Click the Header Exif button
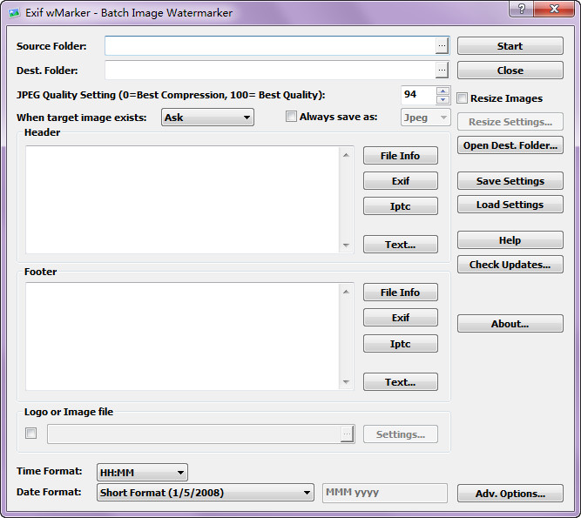This screenshot has height=518, width=581. 401,181
